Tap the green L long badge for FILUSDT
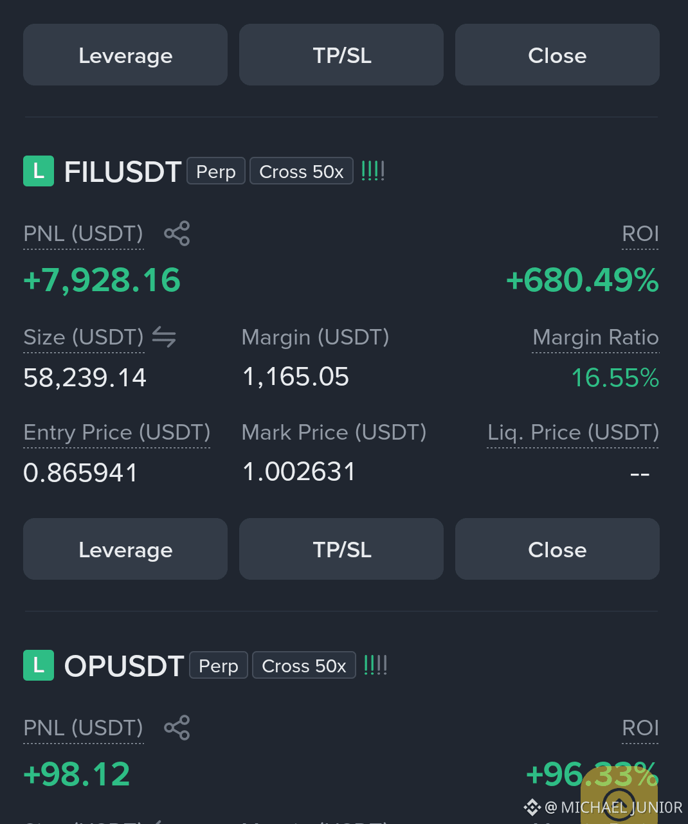 click(39, 171)
